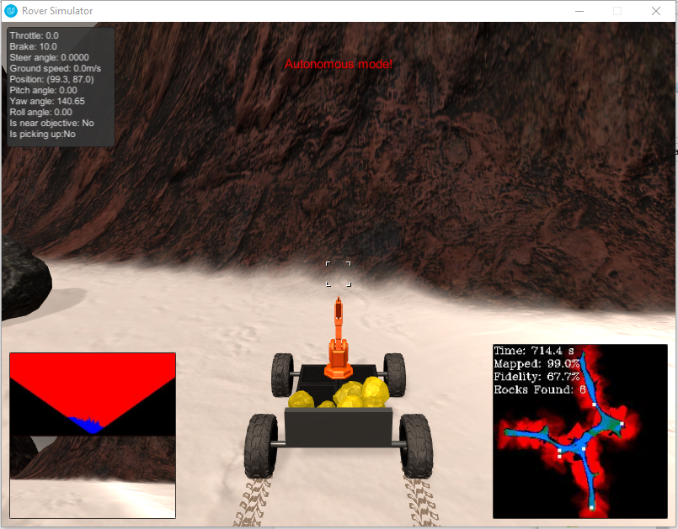Click the 'Rocks Found: 6' map statistic

coord(540,389)
